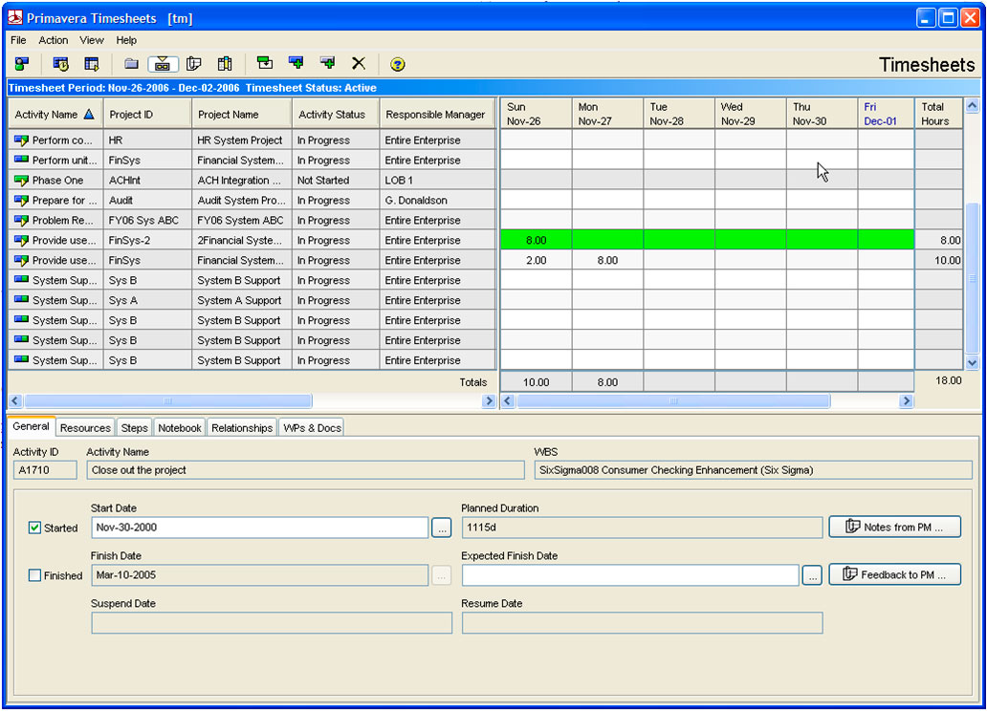
Task: Click the green bar with down arrow icon
Action: tap(265, 63)
